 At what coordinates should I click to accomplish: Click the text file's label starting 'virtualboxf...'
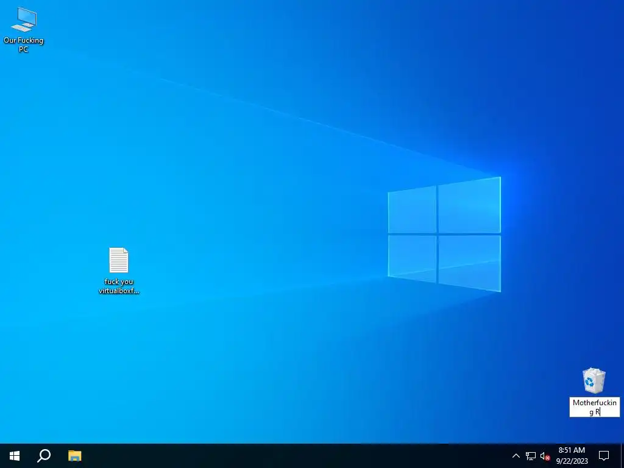119,286
